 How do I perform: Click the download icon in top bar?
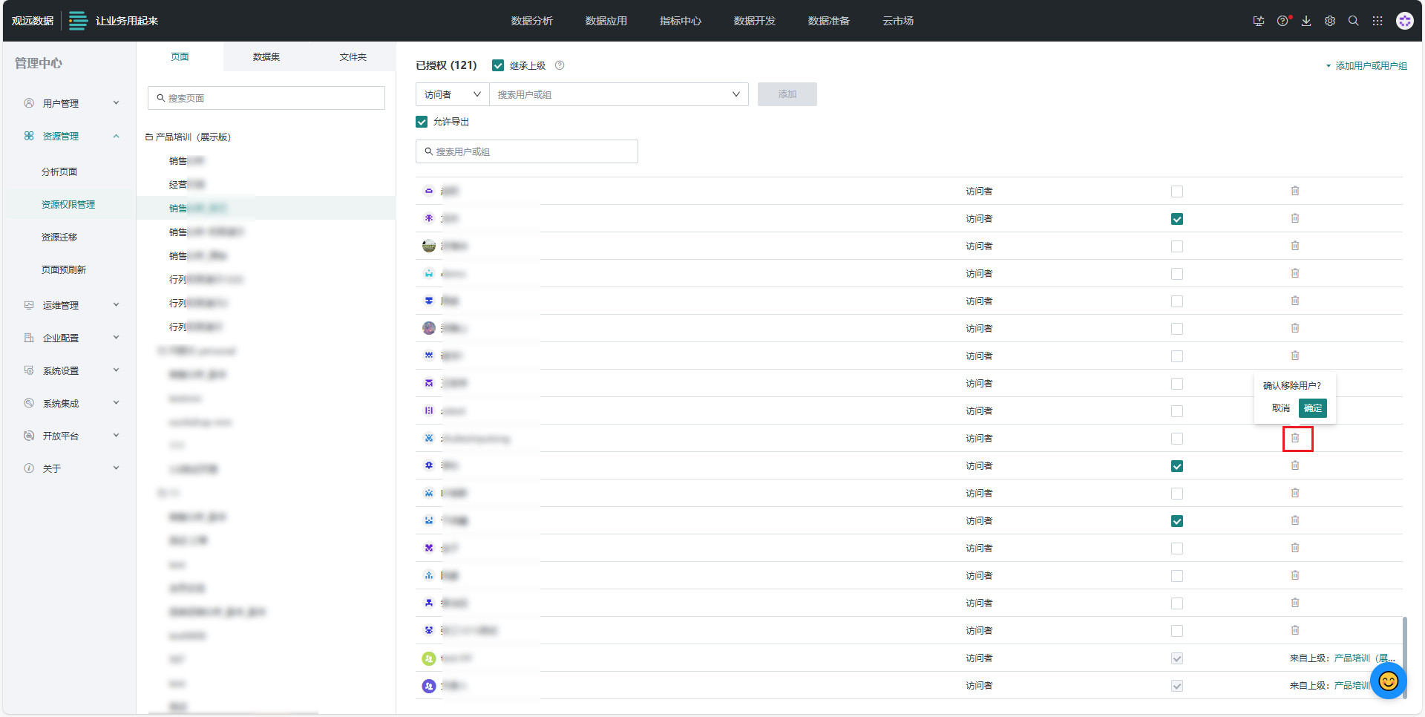point(1306,21)
